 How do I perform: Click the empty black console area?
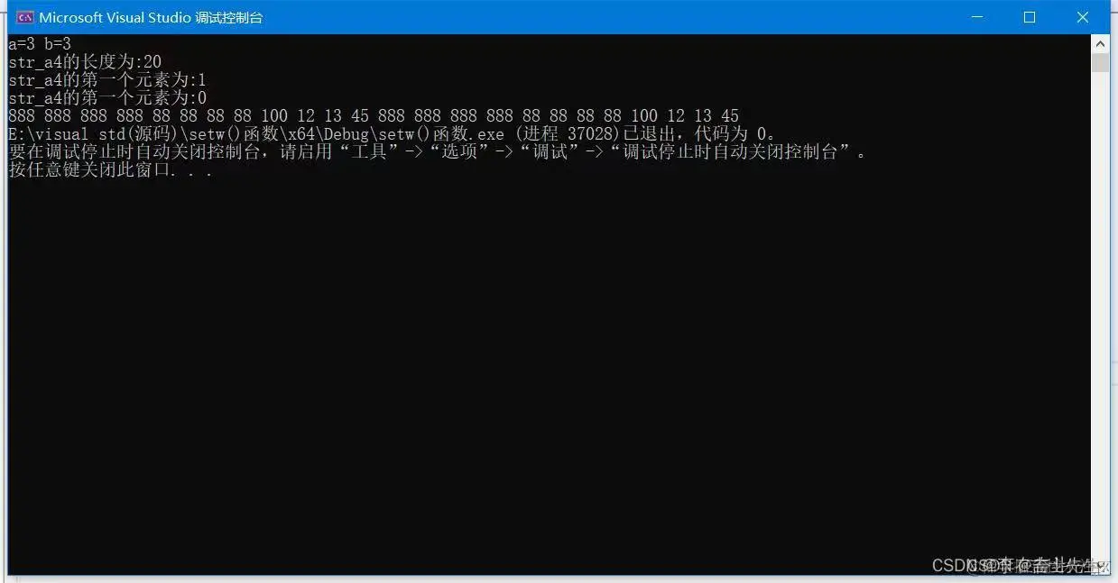point(541,360)
